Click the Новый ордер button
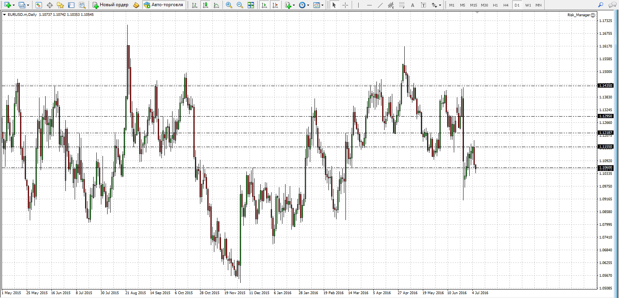This screenshot has width=619, height=298. pos(111,5)
